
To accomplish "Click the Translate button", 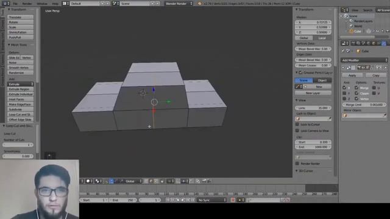I will (x=20, y=17).
